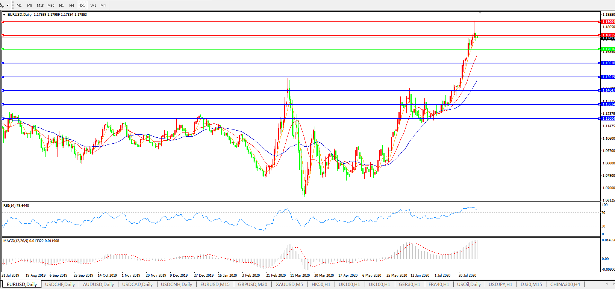
Task: Open the XAUUSD,M5 chart tab
Action: tap(289, 284)
